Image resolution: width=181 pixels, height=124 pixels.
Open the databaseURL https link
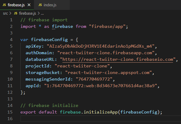(x=118, y=59)
